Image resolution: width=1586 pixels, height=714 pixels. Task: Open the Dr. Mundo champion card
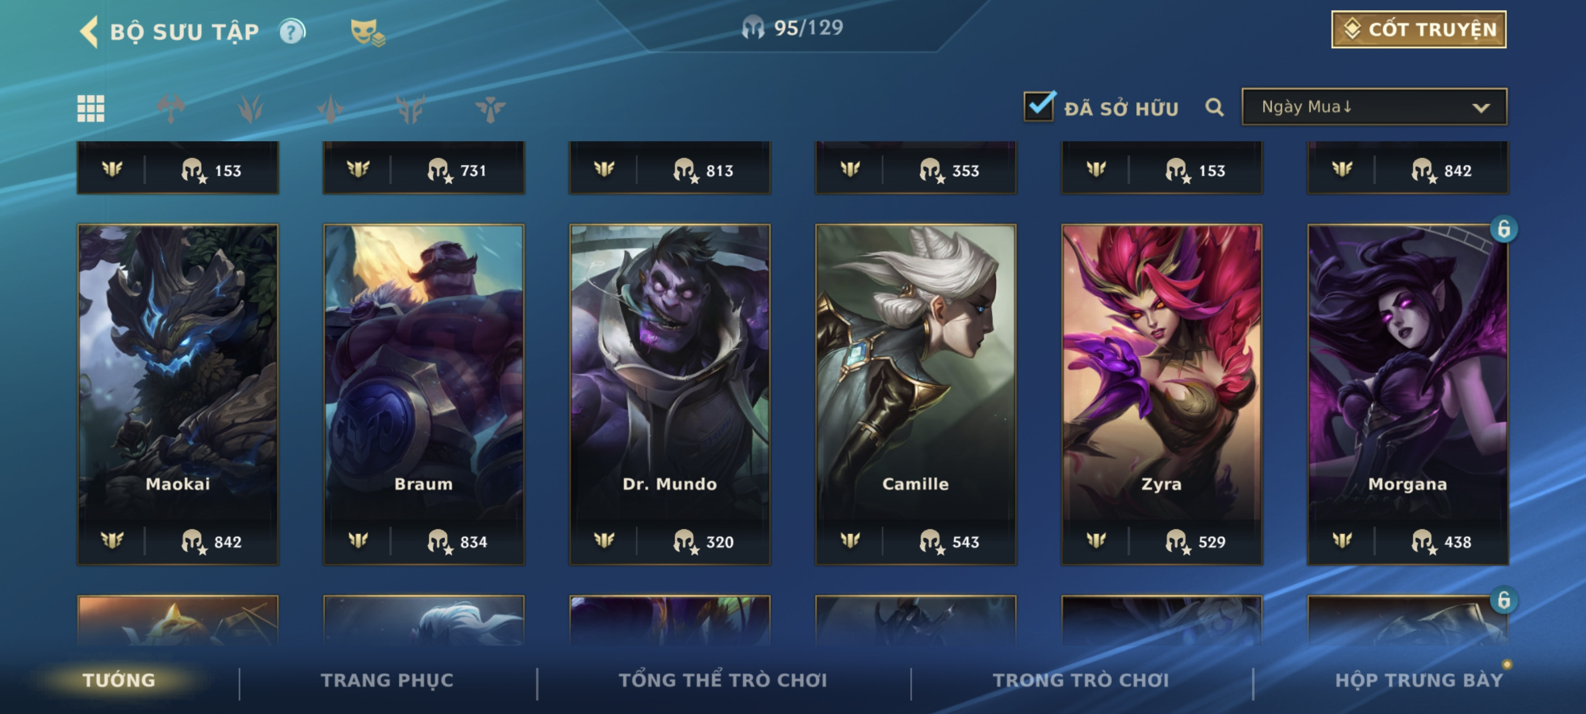coord(670,394)
